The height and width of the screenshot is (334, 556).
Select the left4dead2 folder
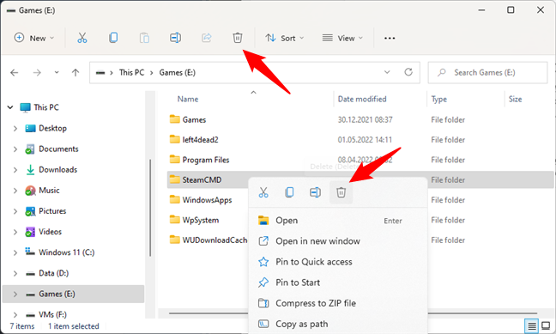(x=200, y=140)
